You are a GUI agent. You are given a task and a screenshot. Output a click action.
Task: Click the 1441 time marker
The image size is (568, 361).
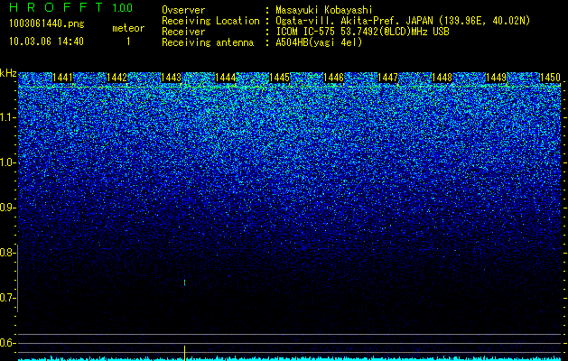pos(62,78)
